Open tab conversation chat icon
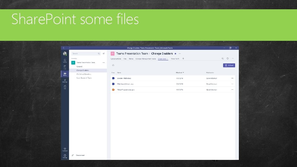Image resolution: width=297 pixels, height=167 pixels. pos(223,58)
